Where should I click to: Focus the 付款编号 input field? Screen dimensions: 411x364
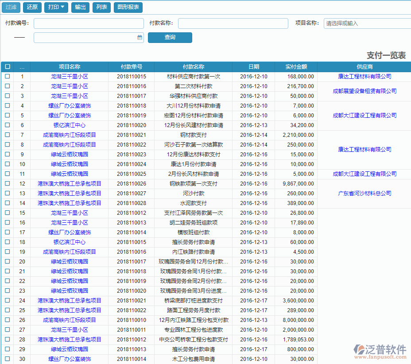click(x=89, y=23)
